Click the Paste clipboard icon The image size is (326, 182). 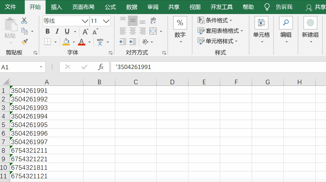point(10,25)
